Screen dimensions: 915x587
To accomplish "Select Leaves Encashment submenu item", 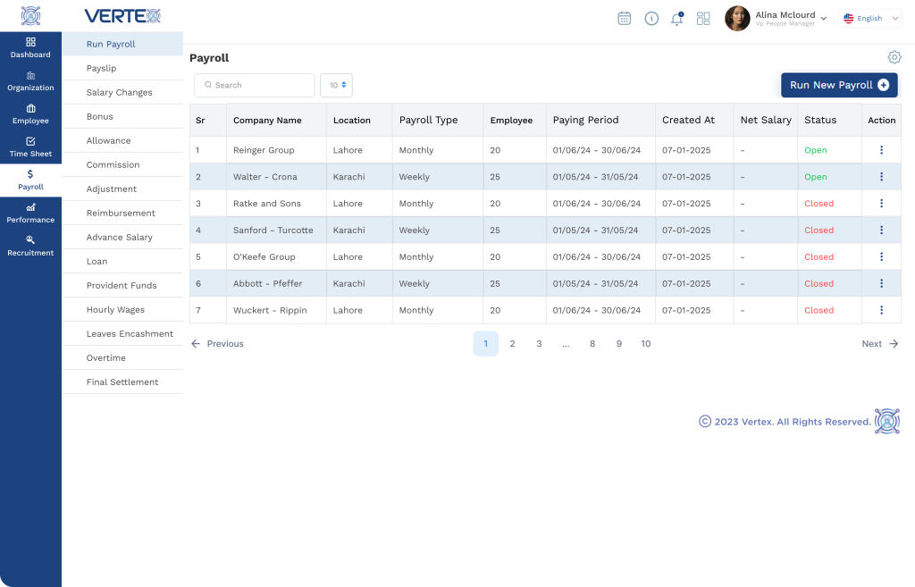I will click(x=122, y=334).
